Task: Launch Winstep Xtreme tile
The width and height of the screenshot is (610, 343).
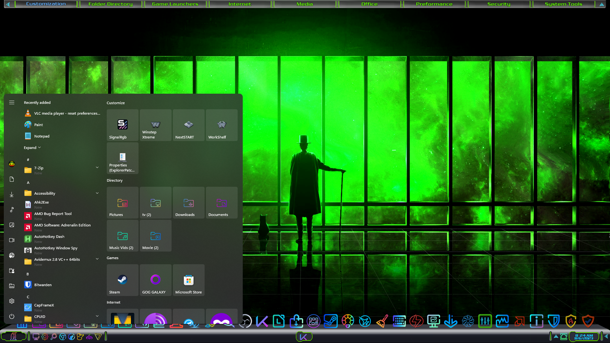Action: (155, 125)
